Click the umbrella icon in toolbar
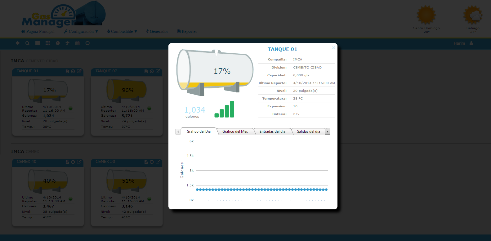 point(68,43)
